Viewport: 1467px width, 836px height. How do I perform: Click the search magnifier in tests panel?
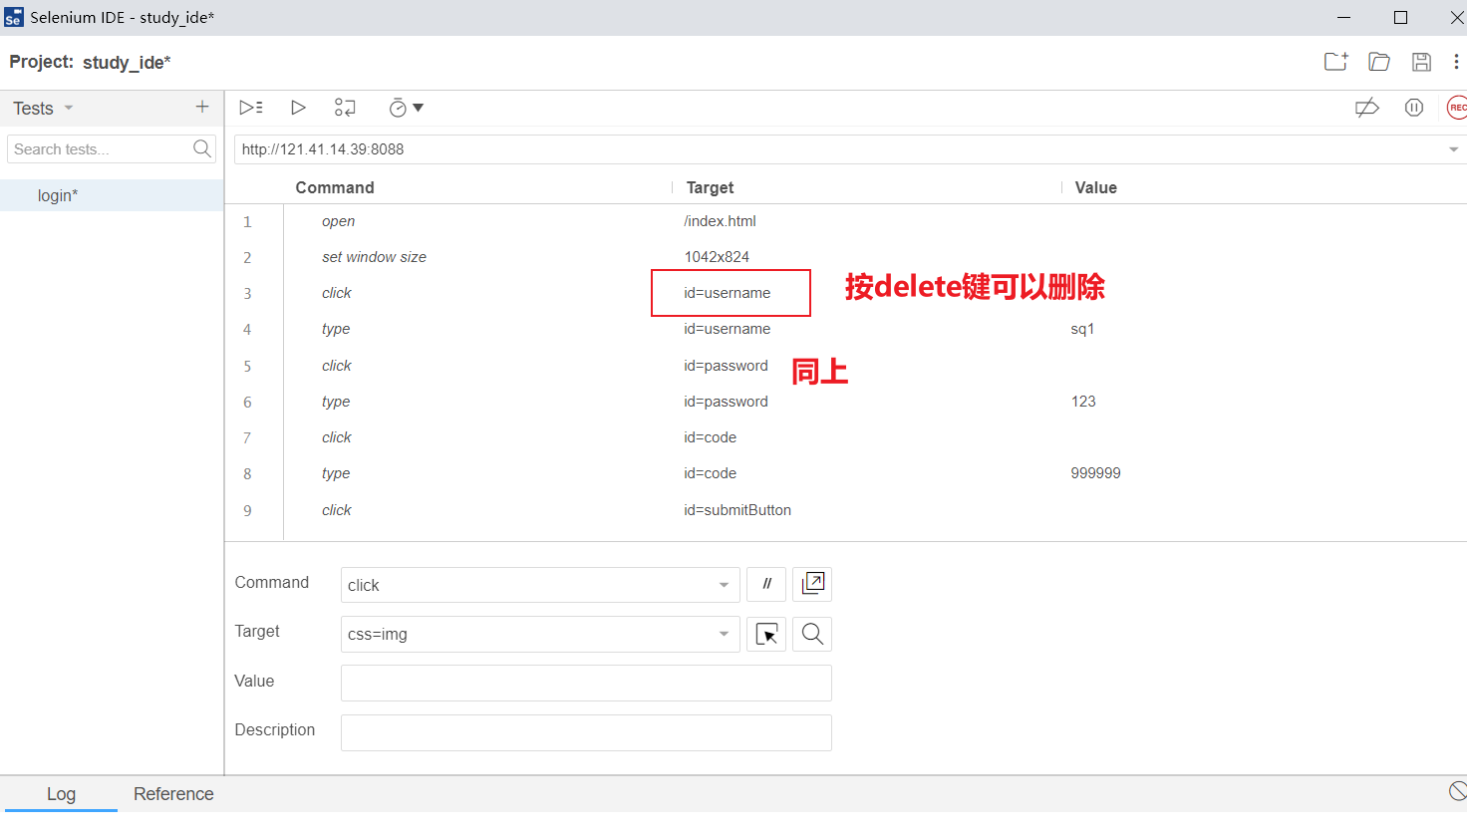[x=202, y=149]
